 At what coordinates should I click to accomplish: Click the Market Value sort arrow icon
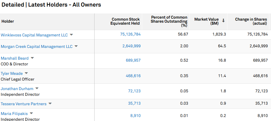pyautogui.click(x=223, y=21)
